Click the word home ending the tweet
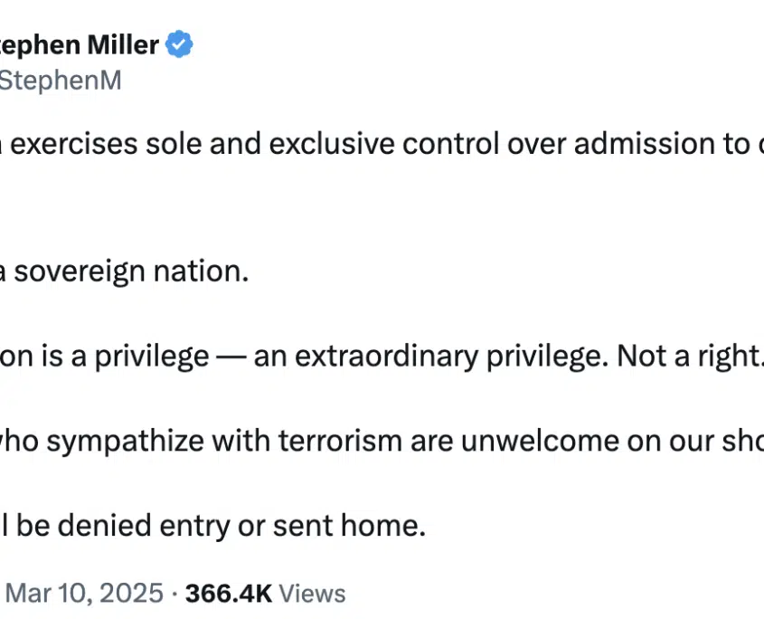The width and height of the screenshot is (764, 619). pyautogui.click(x=383, y=526)
